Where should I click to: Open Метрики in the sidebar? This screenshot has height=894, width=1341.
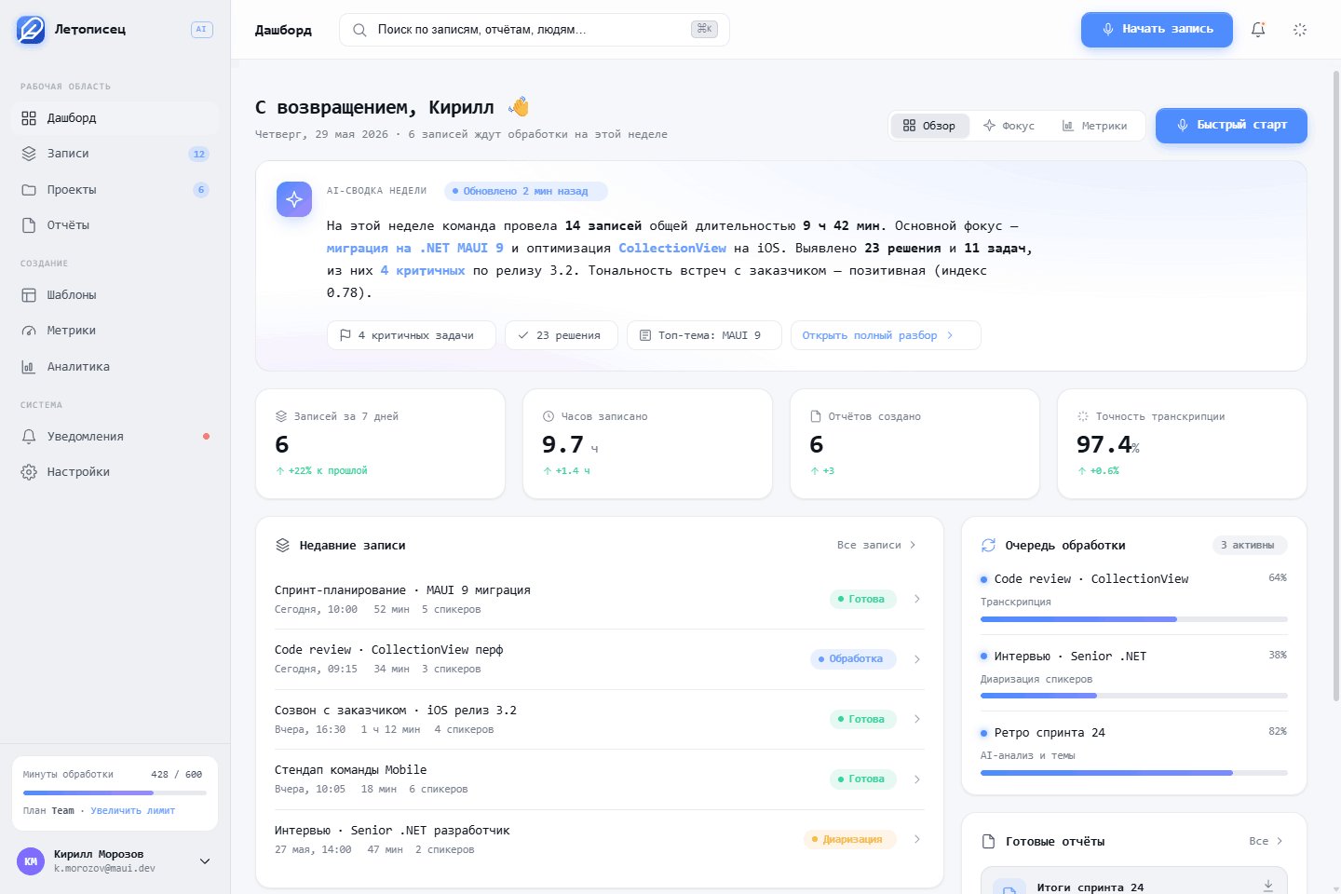(x=115, y=331)
